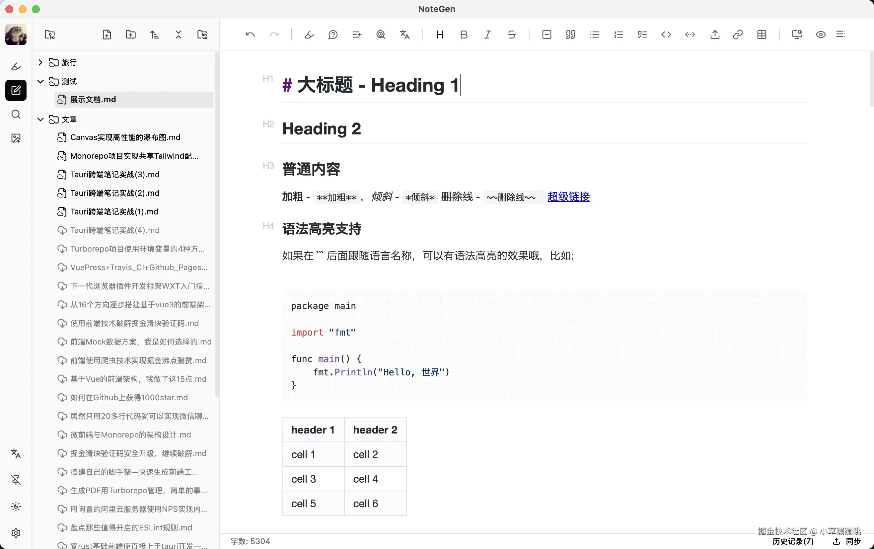The width and height of the screenshot is (874, 549).
Task: Open 历史记录(7) in the status bar
Action: (x=793, y=541)
